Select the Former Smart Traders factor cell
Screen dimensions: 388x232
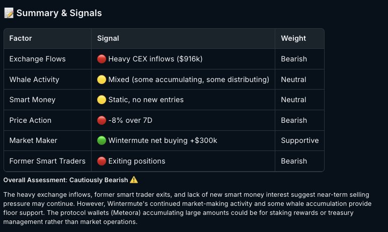[x=47, y=161]
